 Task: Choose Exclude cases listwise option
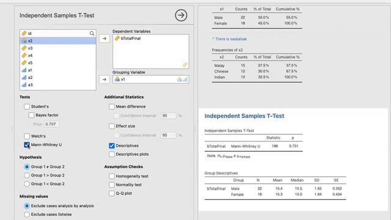tap(27, 215)
